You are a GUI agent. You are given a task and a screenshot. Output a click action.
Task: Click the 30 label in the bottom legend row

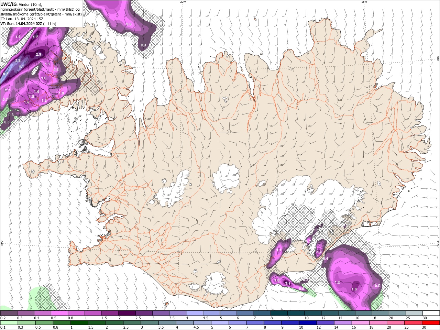pos(424,328)
